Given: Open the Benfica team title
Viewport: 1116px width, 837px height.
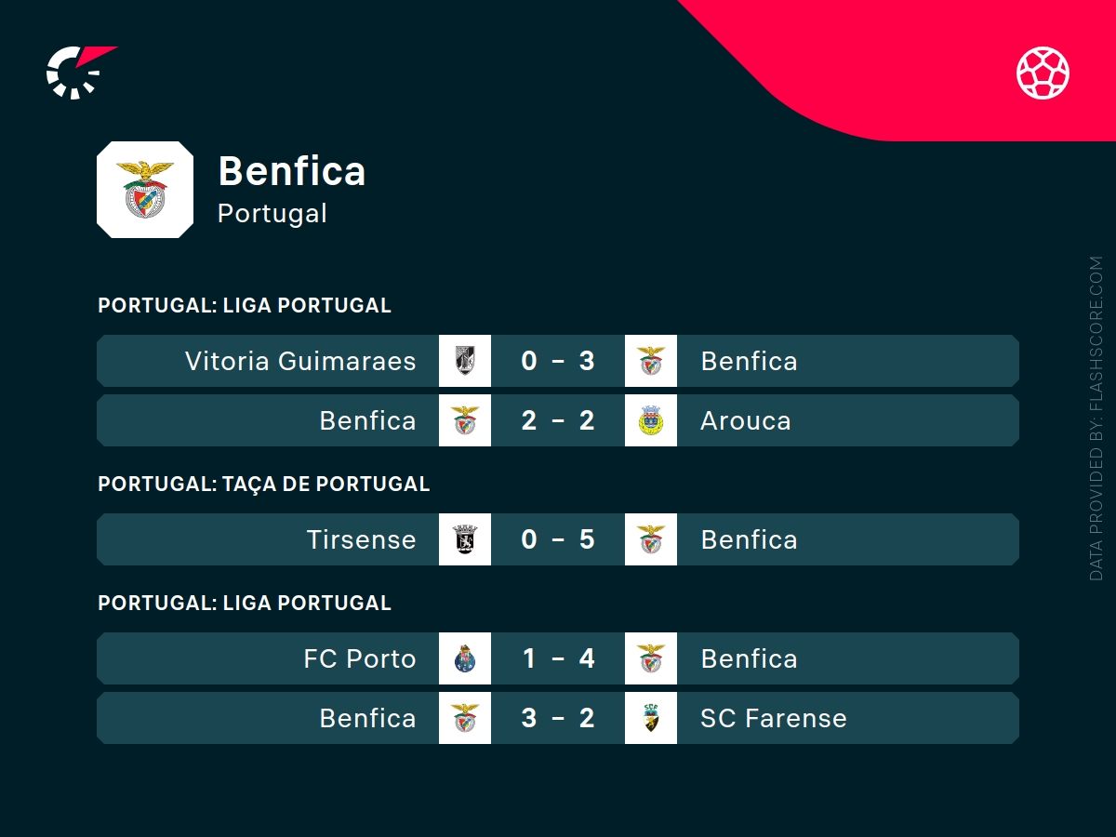Looking at the screenshot, I should tap(291, 171).
